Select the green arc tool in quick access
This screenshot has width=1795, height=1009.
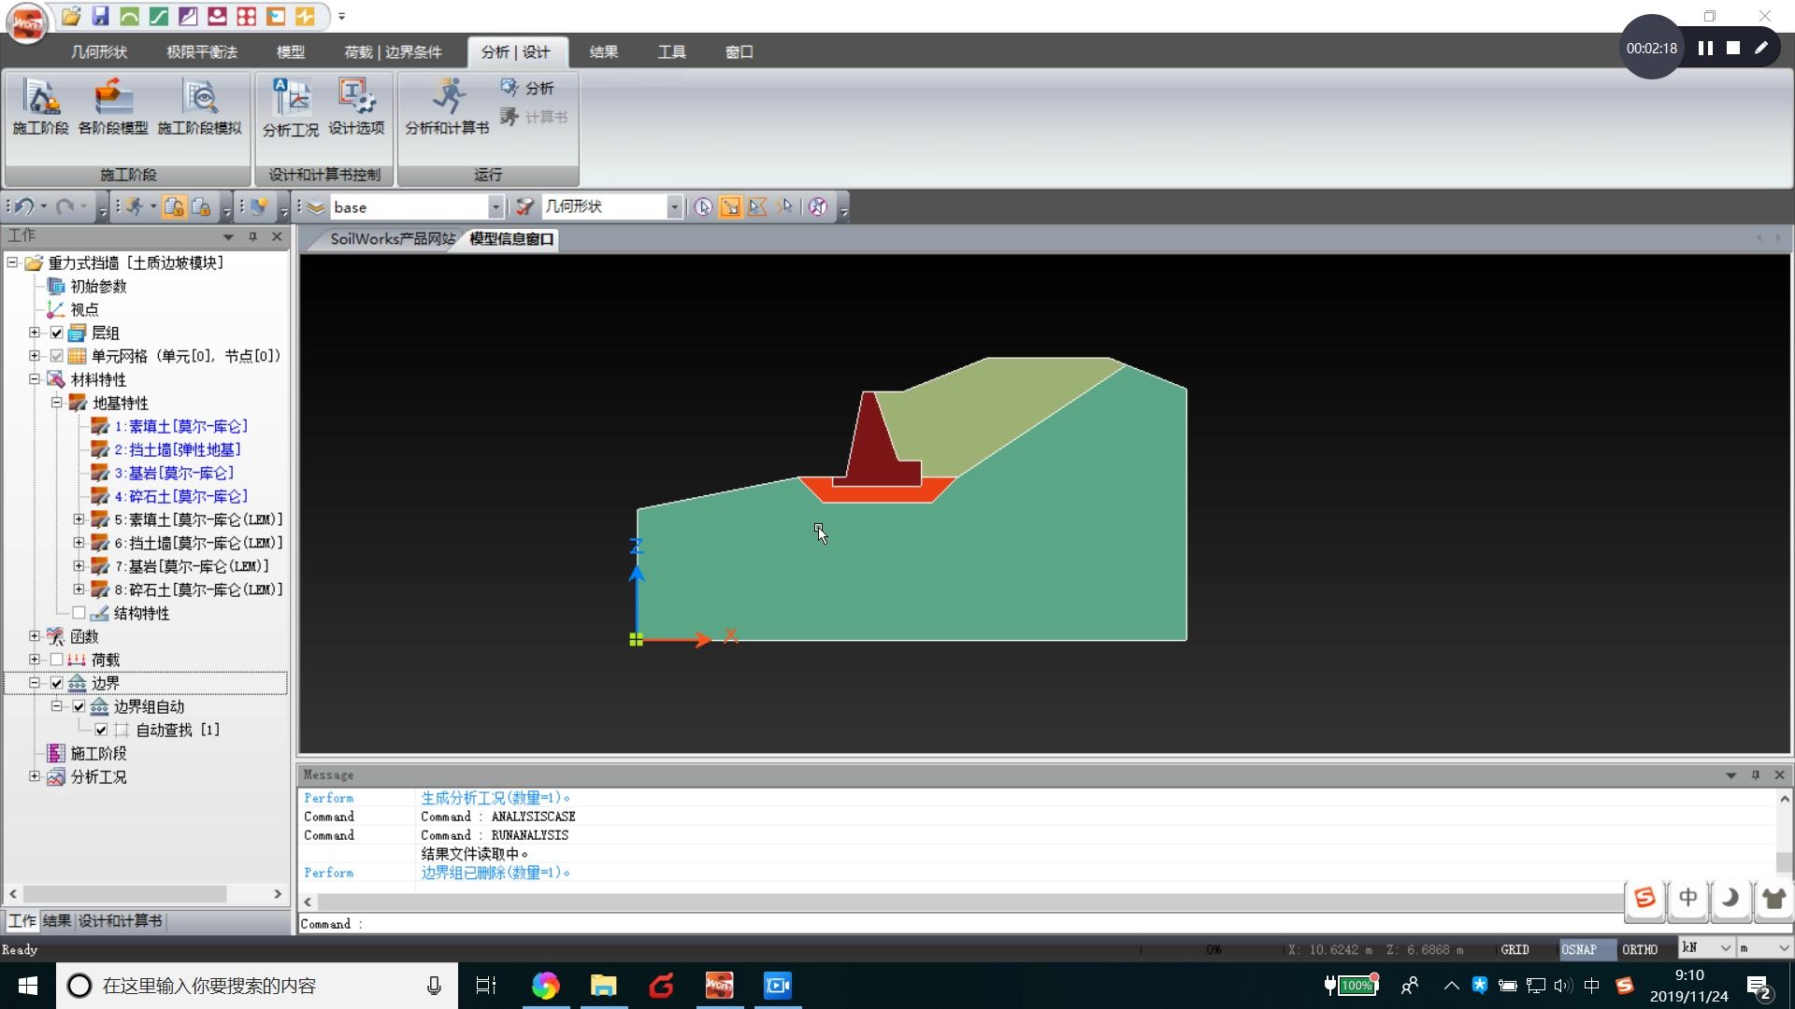coord(129,16)
